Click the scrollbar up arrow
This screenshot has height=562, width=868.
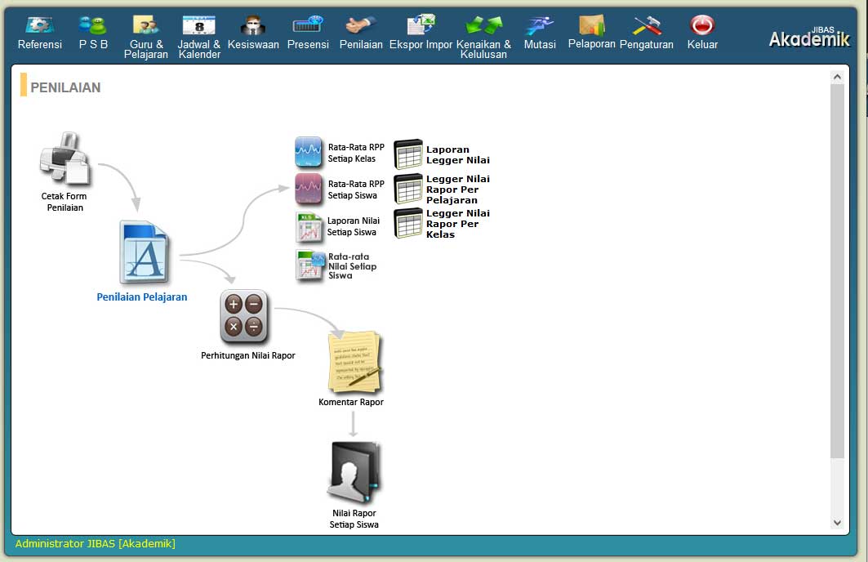[837, 77]
